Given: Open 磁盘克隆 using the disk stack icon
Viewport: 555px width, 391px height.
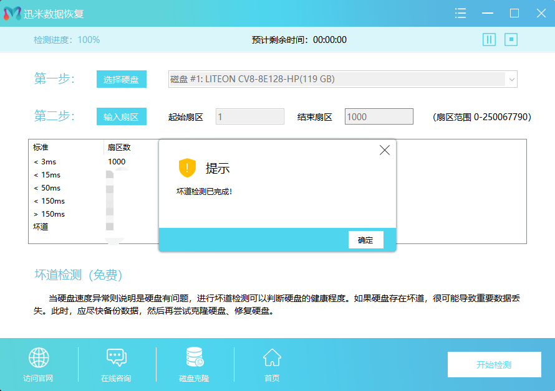Looking at the screenshot, I should (x=193, y=357).
